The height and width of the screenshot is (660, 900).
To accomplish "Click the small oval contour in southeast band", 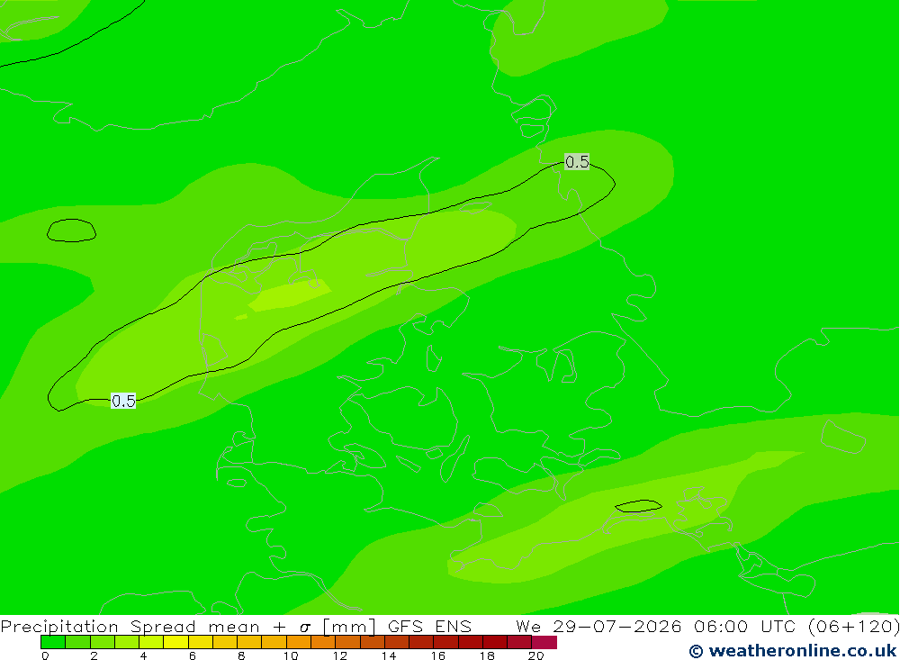I will 638,506.
